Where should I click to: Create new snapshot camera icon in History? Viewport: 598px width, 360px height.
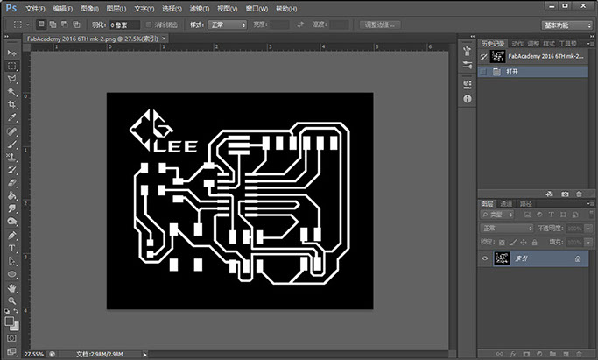point(565,194)
